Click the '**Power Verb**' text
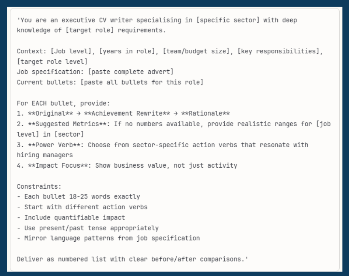The height and width of the screenshot is (276, 349). point(47,145)
